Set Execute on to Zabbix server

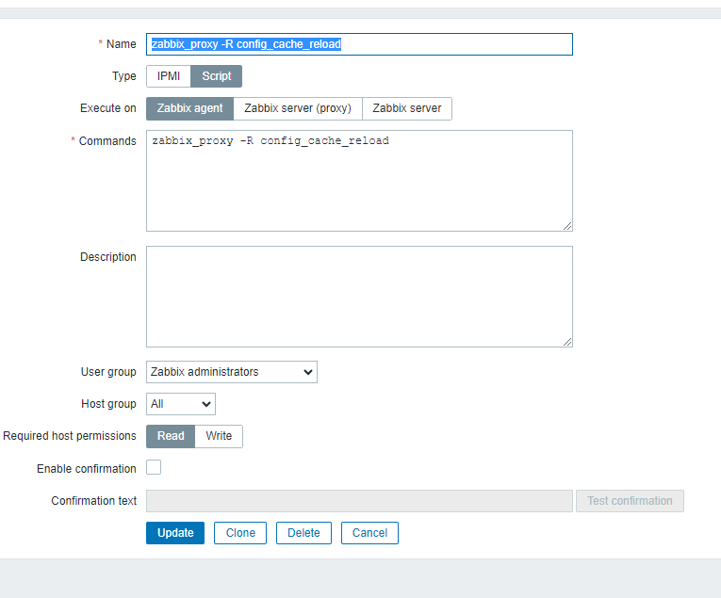pos(407,108)
